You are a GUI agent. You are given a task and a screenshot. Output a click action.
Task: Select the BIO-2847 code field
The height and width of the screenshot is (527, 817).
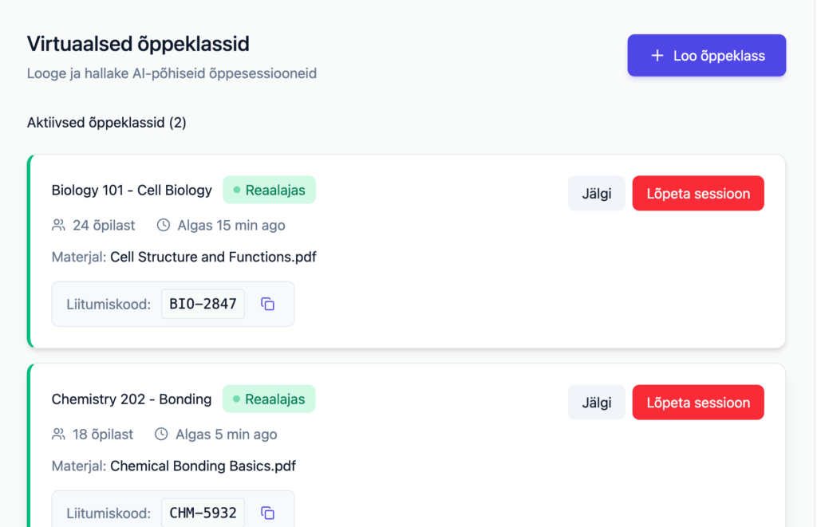coord(203,304)
